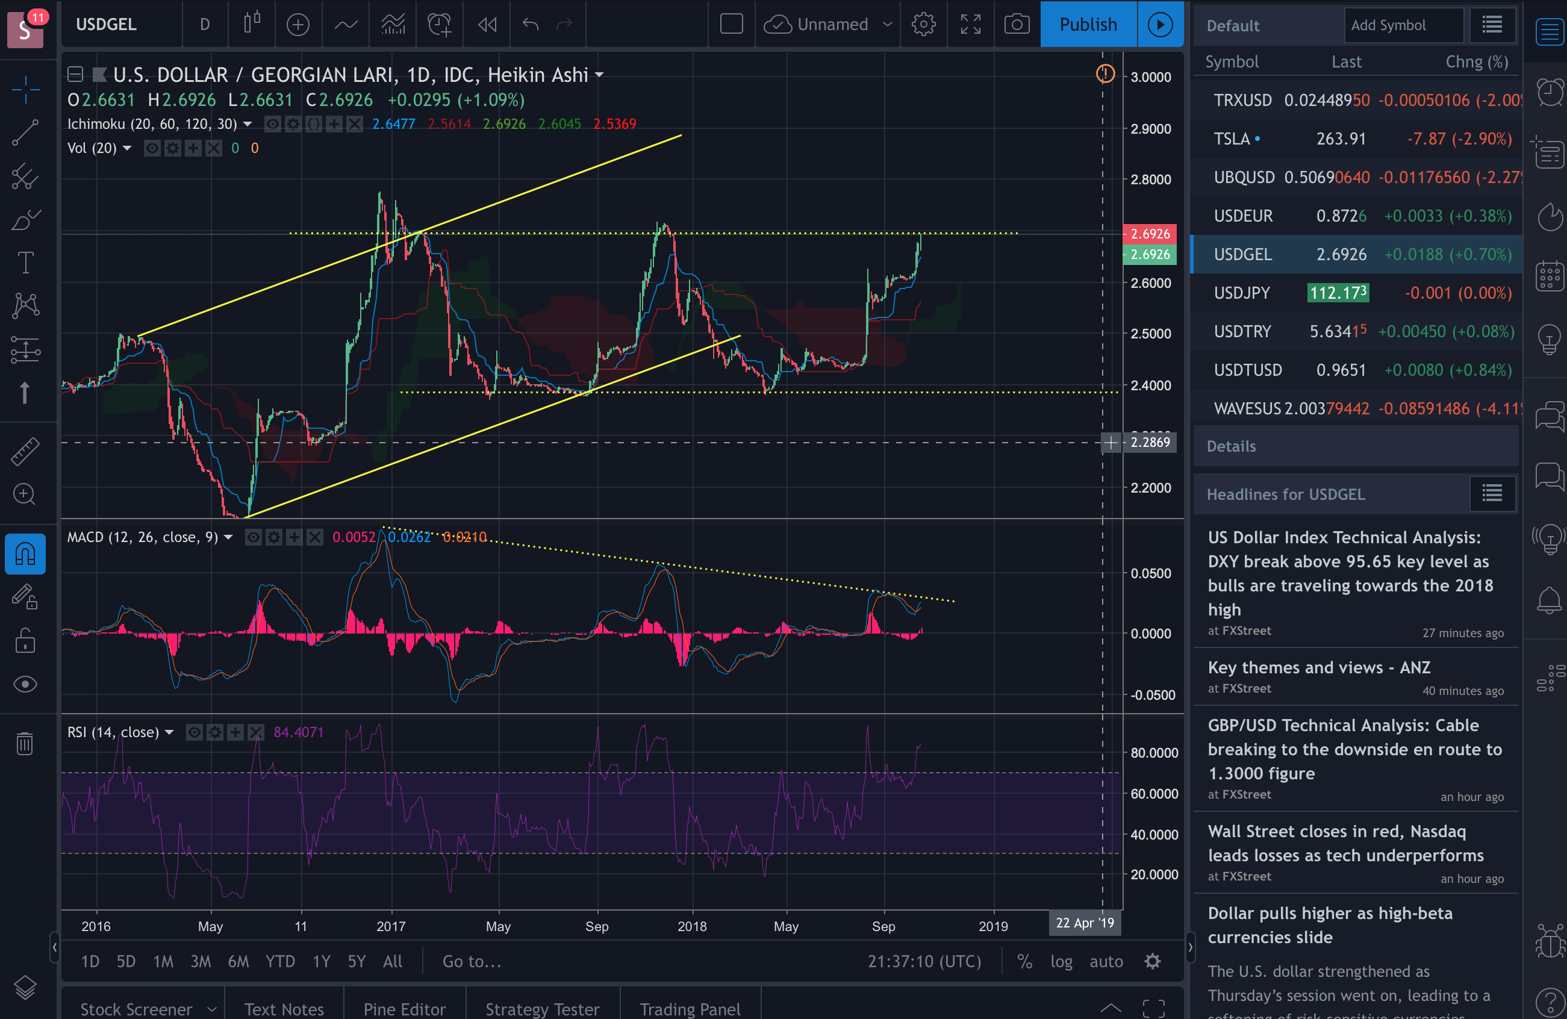Toggle magnet mode in left toolbar
This screenshot has height=1019, width=1567.
click(x=25, y=554)
